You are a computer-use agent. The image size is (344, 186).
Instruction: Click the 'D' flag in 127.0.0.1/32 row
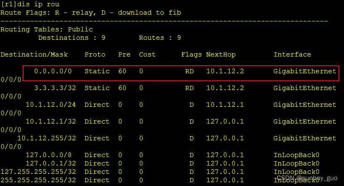click(192, 163)
